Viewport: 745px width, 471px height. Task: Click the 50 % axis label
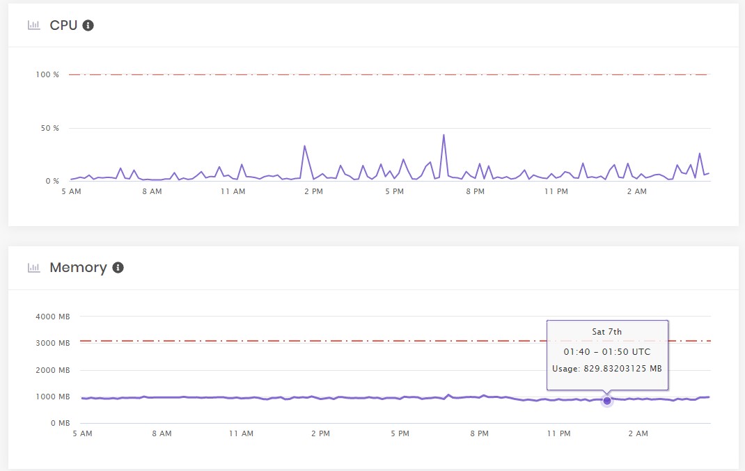pos(50,128)
